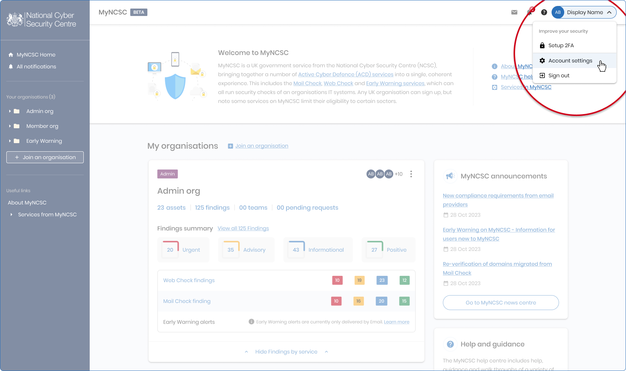Screen dimensions: 626x371
Task: Open the help question mark icon in header
Action: 544,12
